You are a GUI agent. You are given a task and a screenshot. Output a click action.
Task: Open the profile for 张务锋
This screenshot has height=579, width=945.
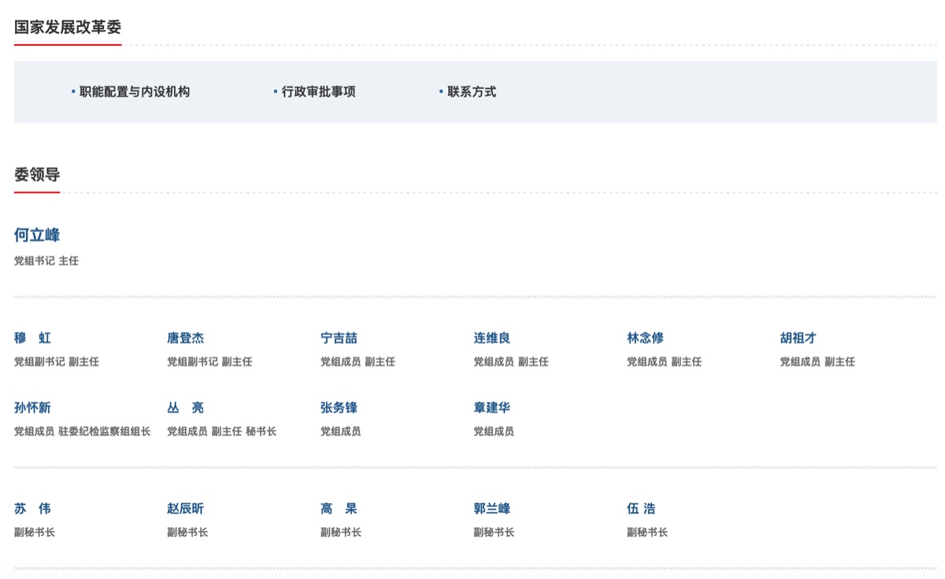tap(339, 408)
